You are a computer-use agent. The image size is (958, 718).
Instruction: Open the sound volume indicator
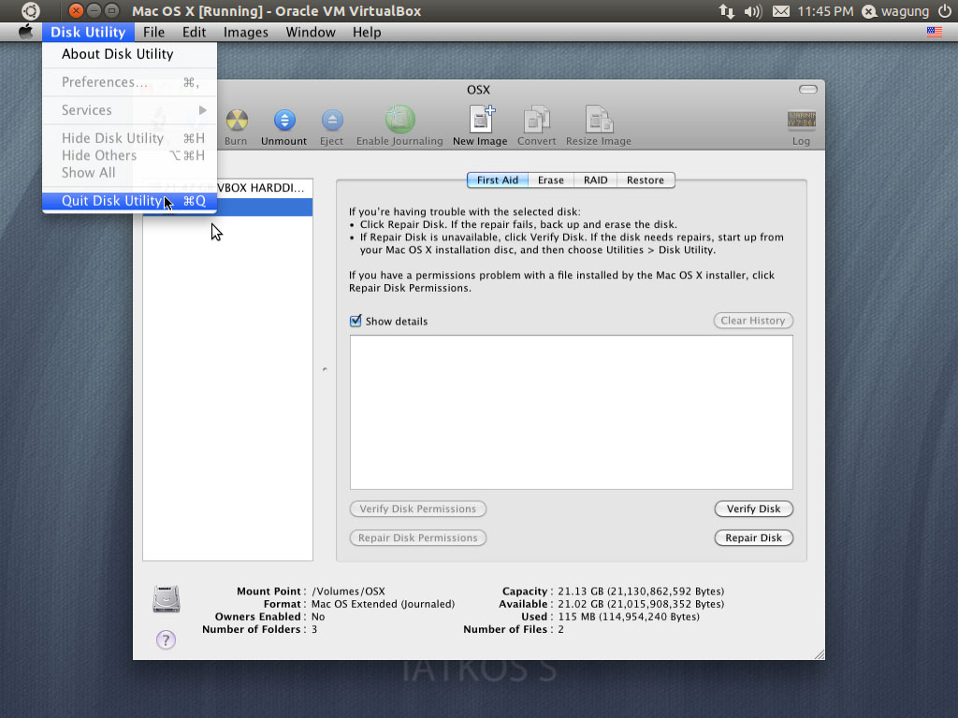coord(753,11)
